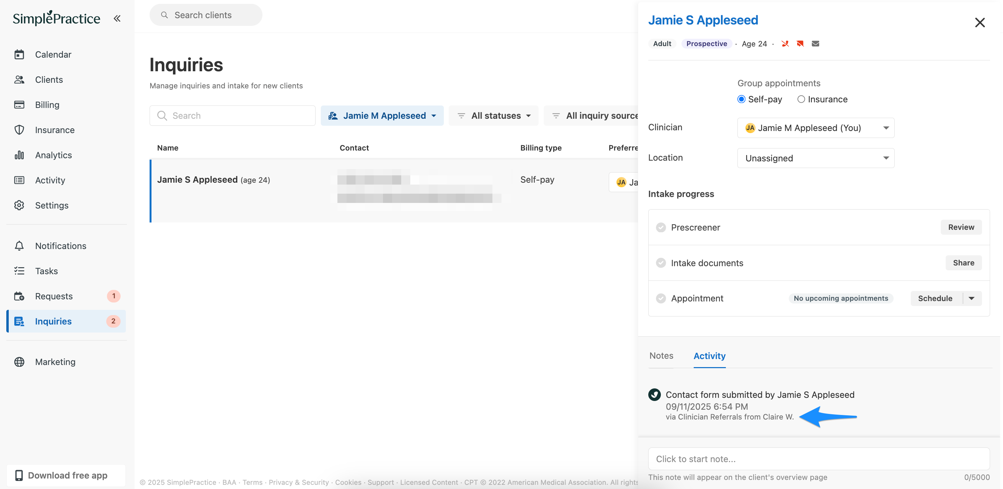1003x489 pixels.
Task: Open the All inquiry sources filter
Action: pos(591,116)
